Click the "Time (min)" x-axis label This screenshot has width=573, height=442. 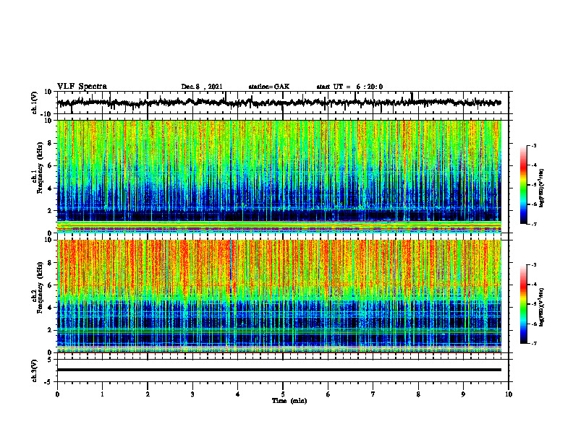click(x=289, y=401)
